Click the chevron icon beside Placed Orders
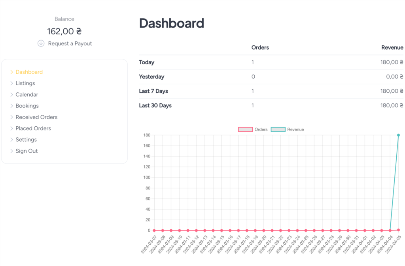Screen dimensions: 405x266 pos(11,128)
